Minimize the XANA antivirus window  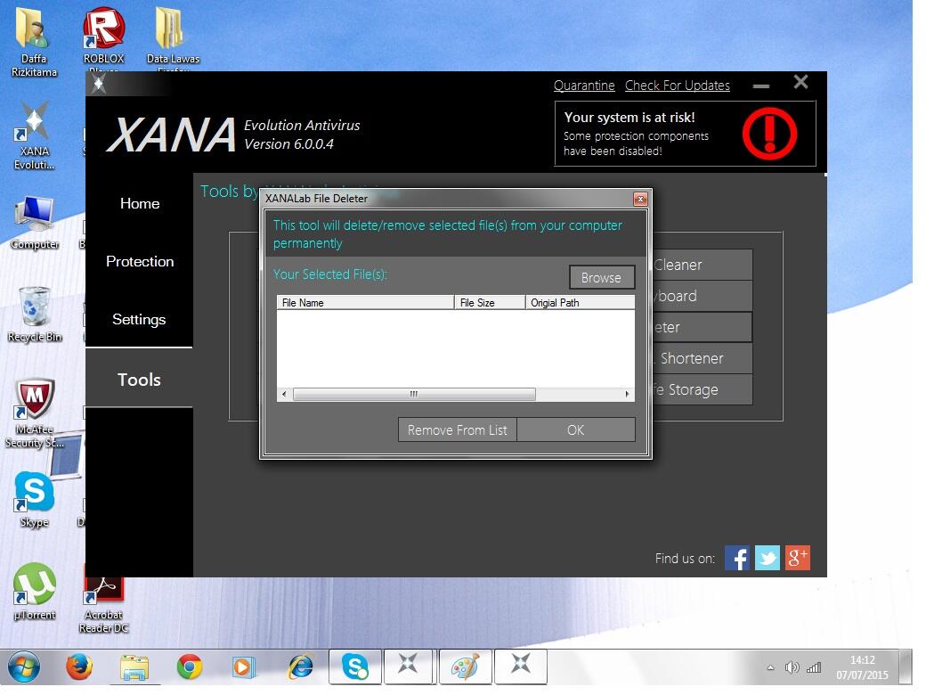(761, 86)
